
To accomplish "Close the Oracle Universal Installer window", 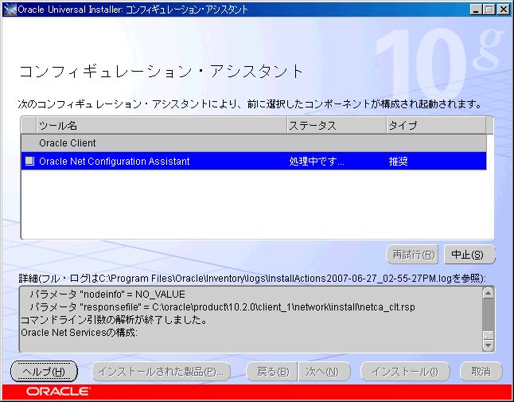I will pos(504,10).
